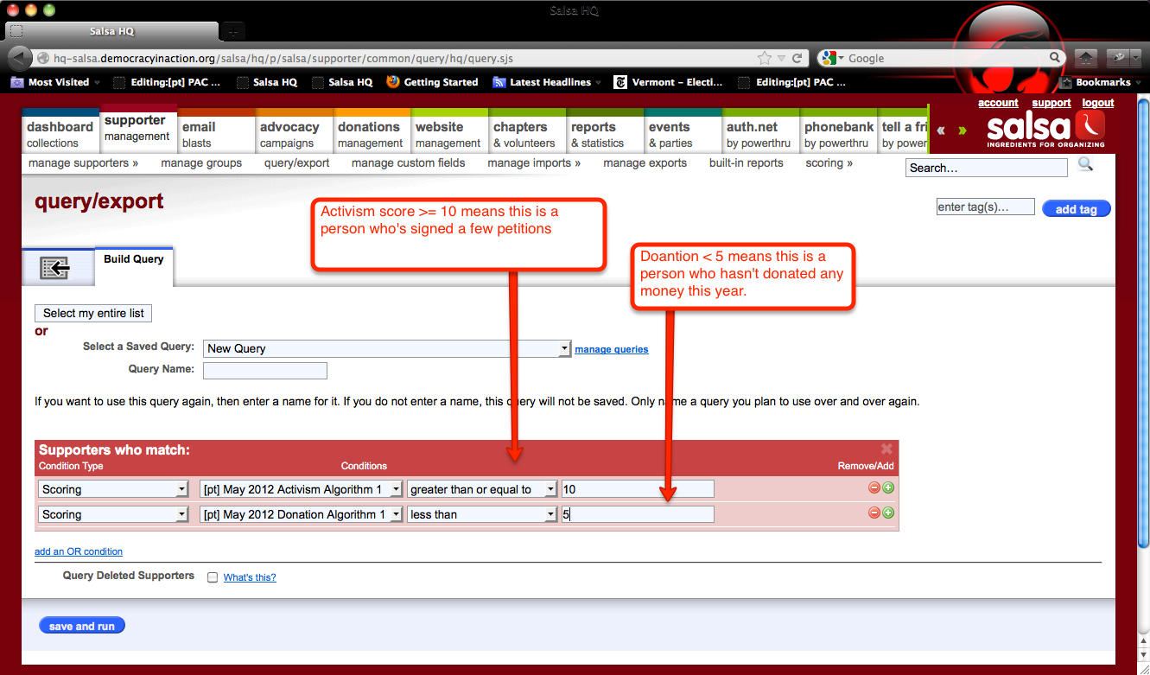Viewport: 1150px width, 675px height.
Task: Click the add tag button
Action: (1076, 209)
